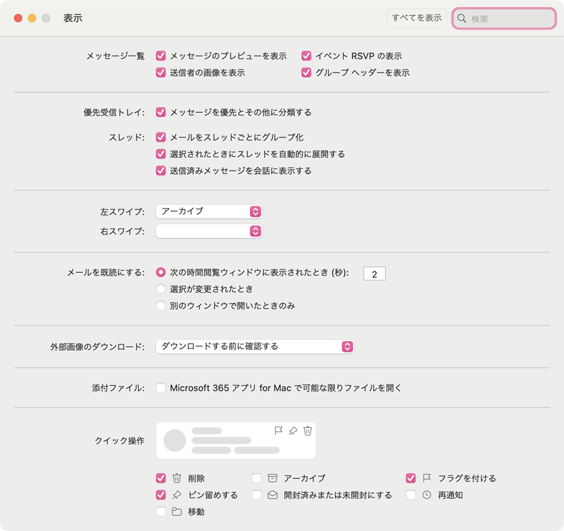This screenshot has height=531, width=564.
Task: Select the 選択が変更されたとき radio option
Action: coord(161,289)
